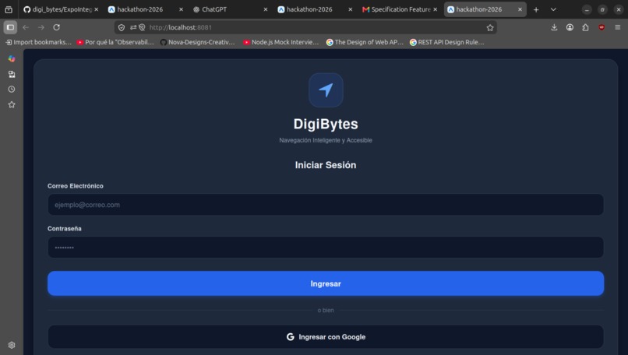Open the downloads panel
The height and width of the screenshot is (355, 628).
(554, 27)
